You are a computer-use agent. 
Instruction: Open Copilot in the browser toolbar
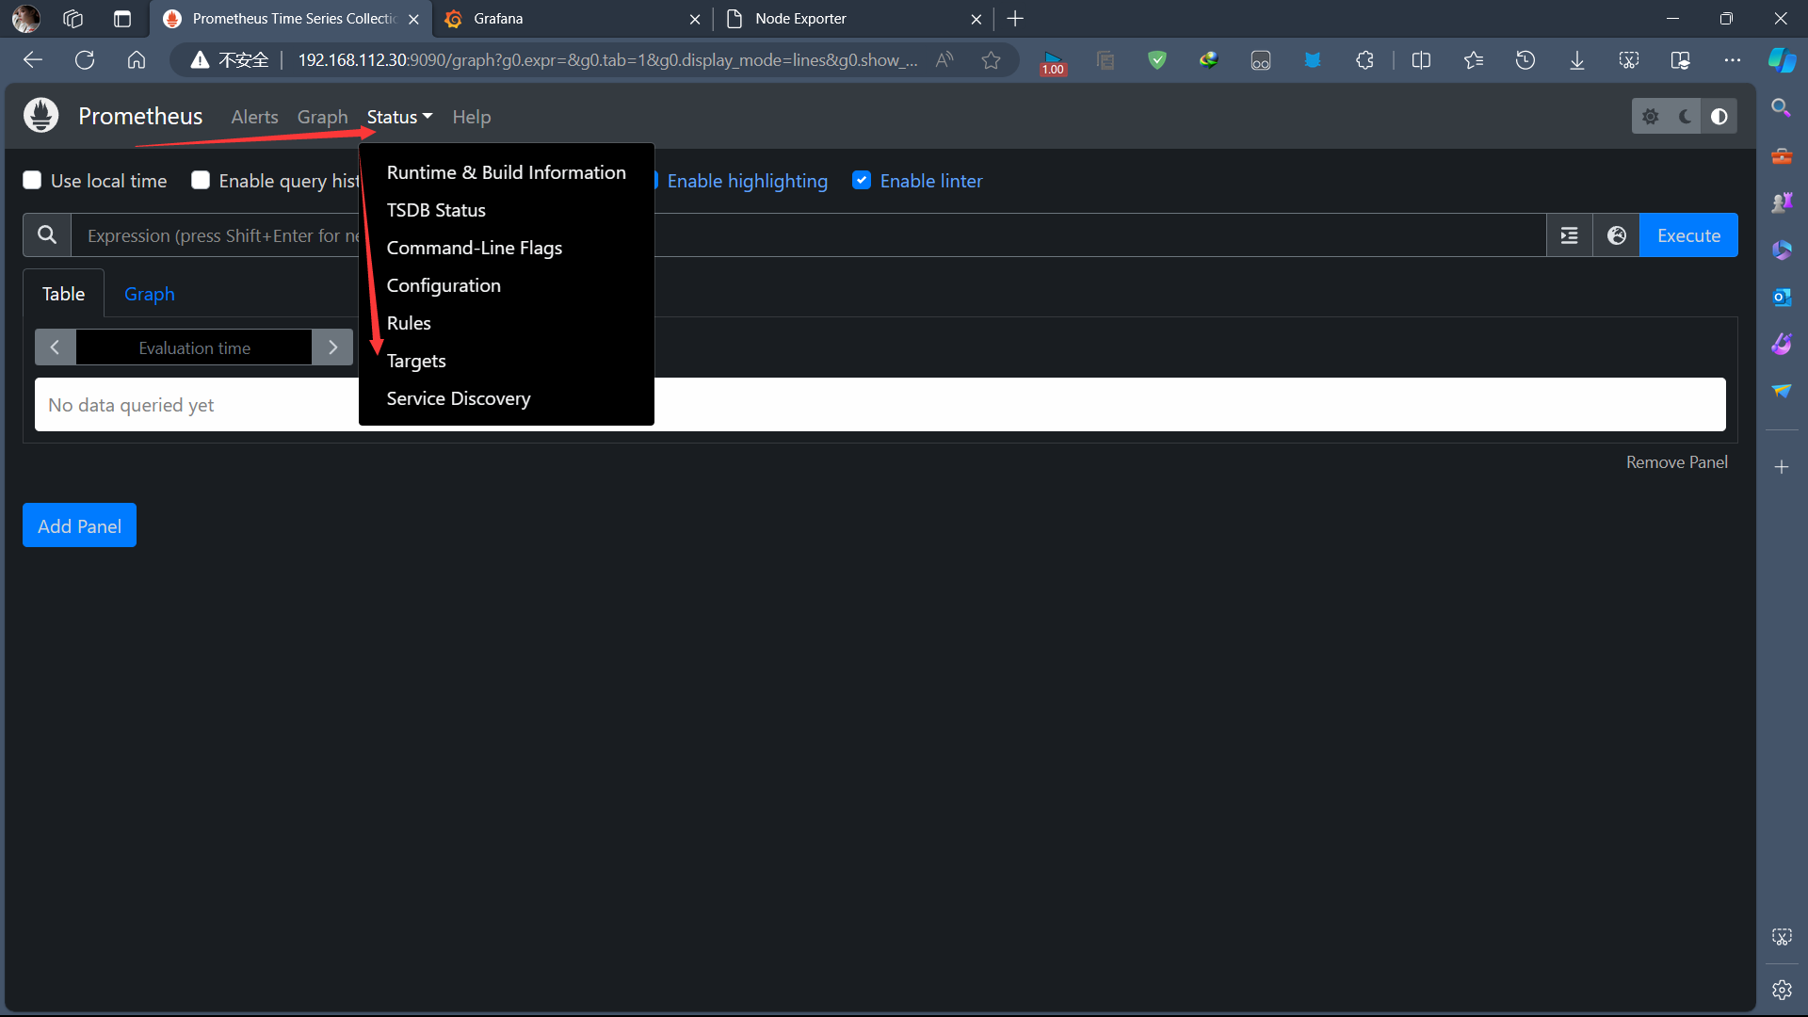[x=1782, y=59]
